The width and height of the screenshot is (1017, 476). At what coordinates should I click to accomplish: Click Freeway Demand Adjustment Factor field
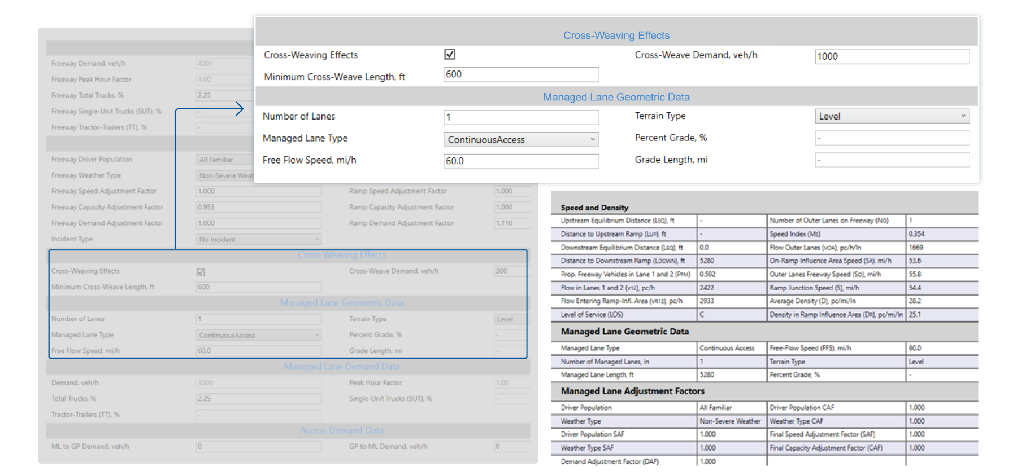point(259,223)
